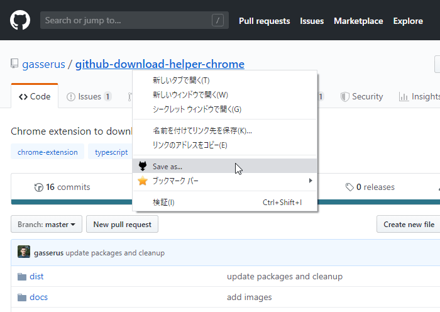This screenshot has width=440, height=312.
Task: Click the star icon for bookmark bar
Action: coord(143,181)
